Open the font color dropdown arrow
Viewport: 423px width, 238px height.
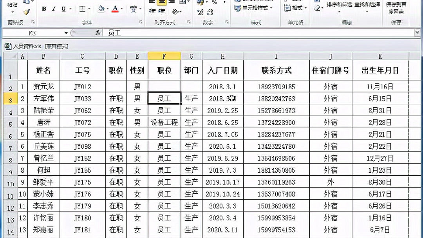tap(121, 9)
